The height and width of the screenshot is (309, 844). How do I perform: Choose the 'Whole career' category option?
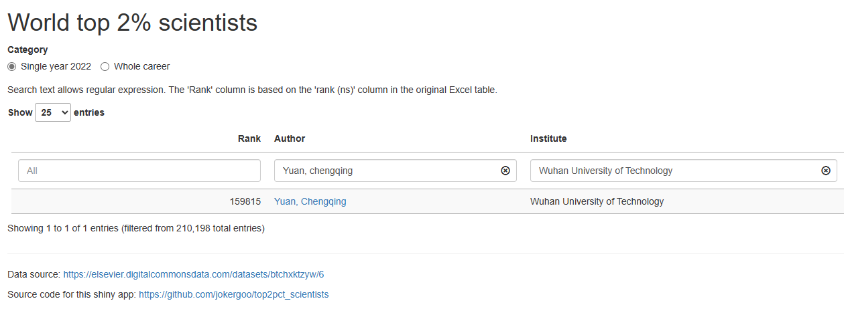pyautogui.click(x=105, y=66)
